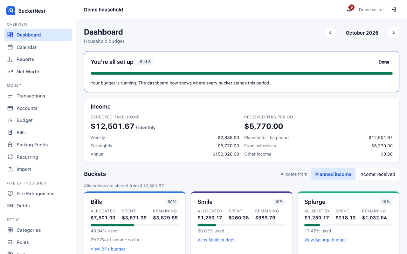Open the View Bills budget link
Image resolution: width=407 pixels, height=254 pixels.
click(x=108, y=249)
